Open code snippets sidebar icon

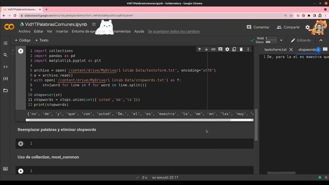click(6, 67)
